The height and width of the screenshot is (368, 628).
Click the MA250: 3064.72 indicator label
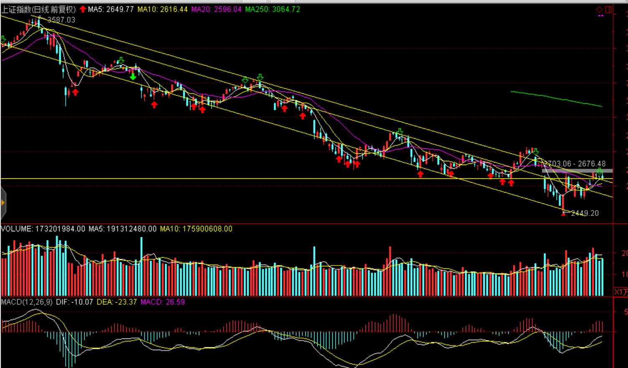point(272,9)
